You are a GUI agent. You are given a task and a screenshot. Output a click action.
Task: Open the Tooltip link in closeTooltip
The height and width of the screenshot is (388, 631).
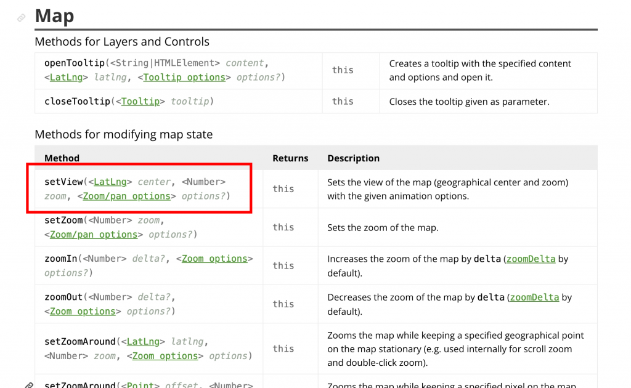(x=140, y=101)
